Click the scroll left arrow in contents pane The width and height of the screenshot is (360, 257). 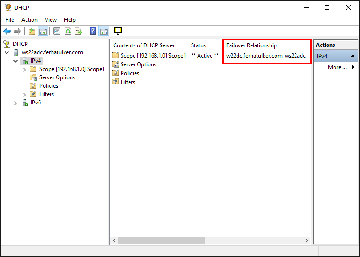(114, 240)
